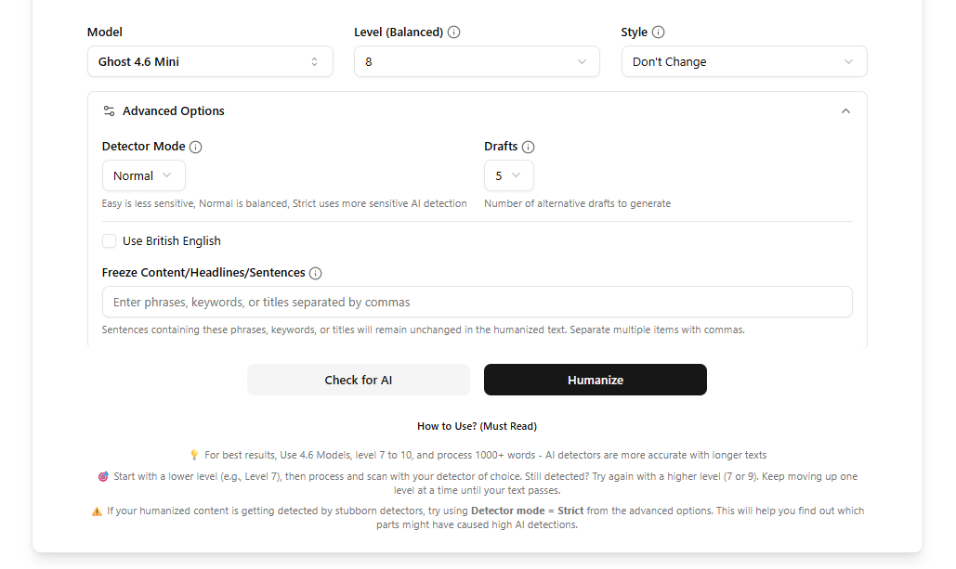Click the info icon after Freeze Content/Headlines/Sentences
The image size is (956, 569).
[x=315, y=273]
